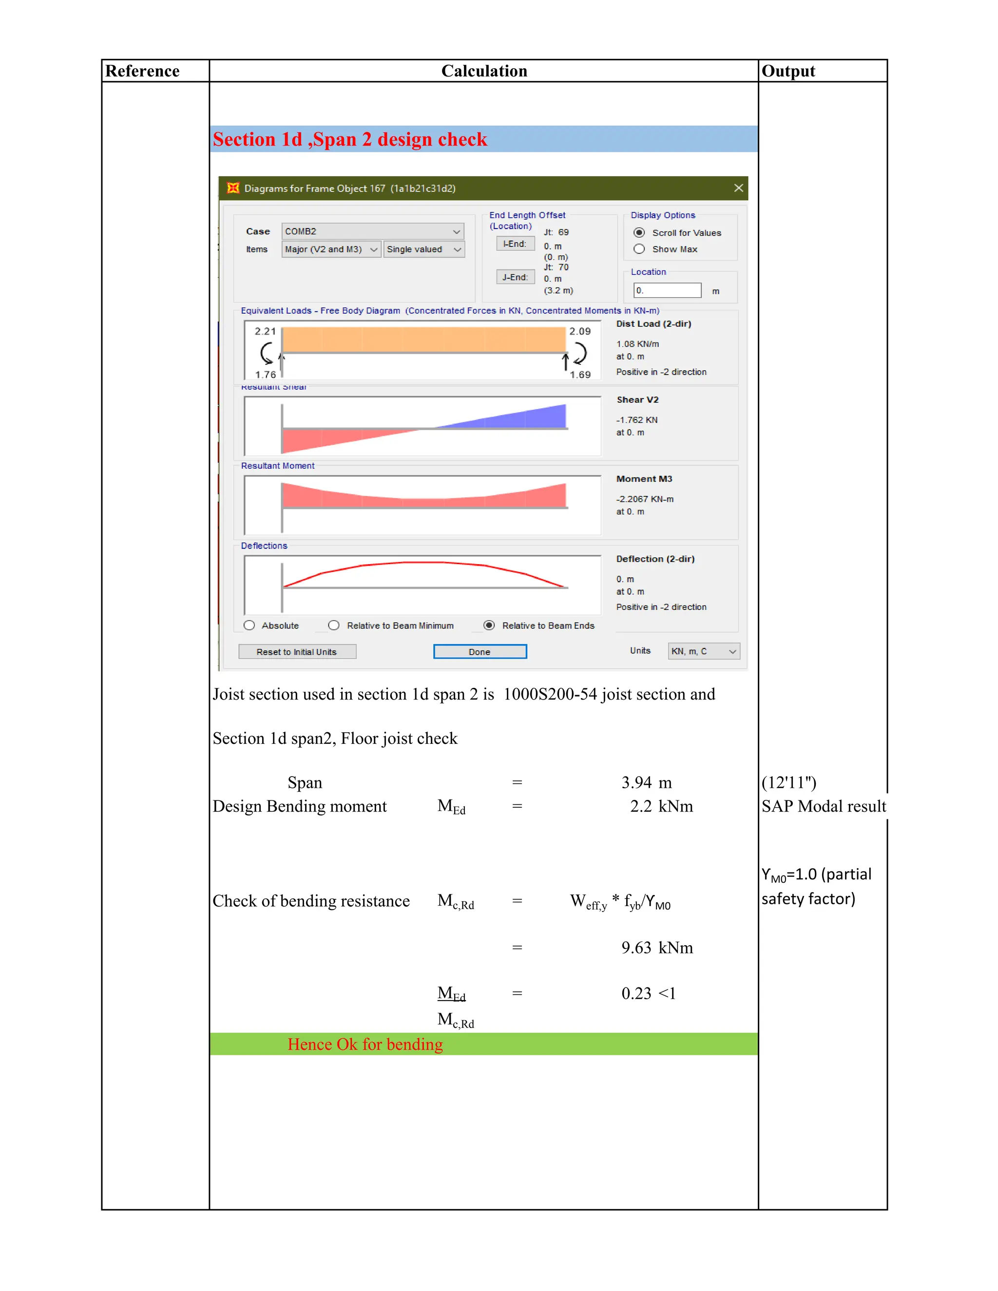
Task: Click the Location input field
Action: click(x=668, y=290)
